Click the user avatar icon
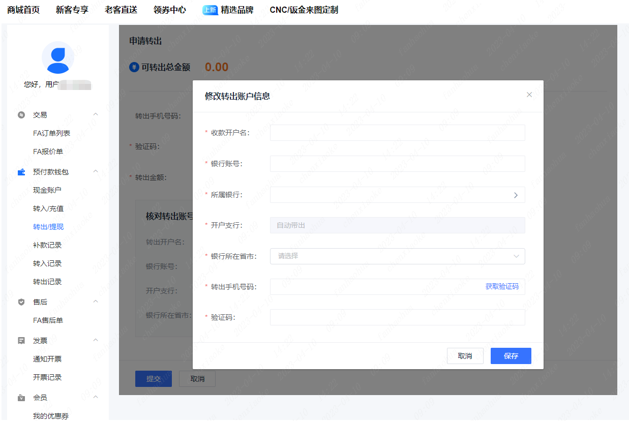The height and width of the screenshot is (421, 629). 57,58
